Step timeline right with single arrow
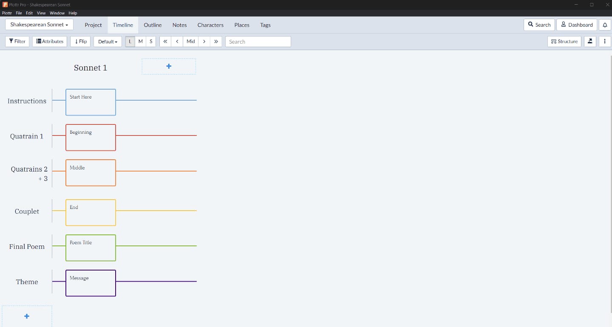This screenshot has height=327, width=612. [204, 42]
